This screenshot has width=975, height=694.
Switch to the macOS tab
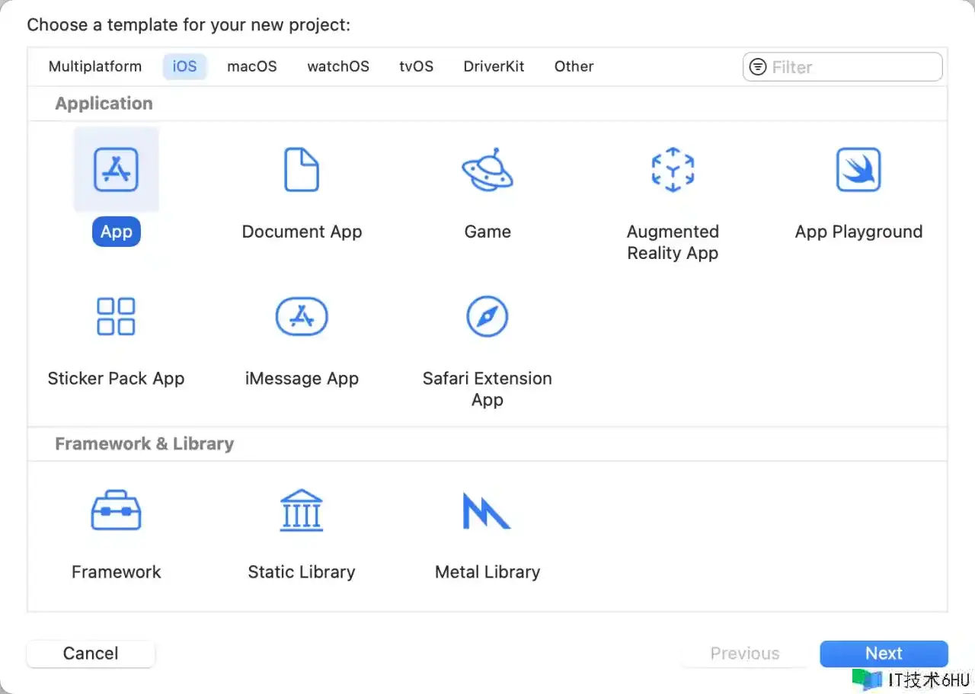[252, 66]
